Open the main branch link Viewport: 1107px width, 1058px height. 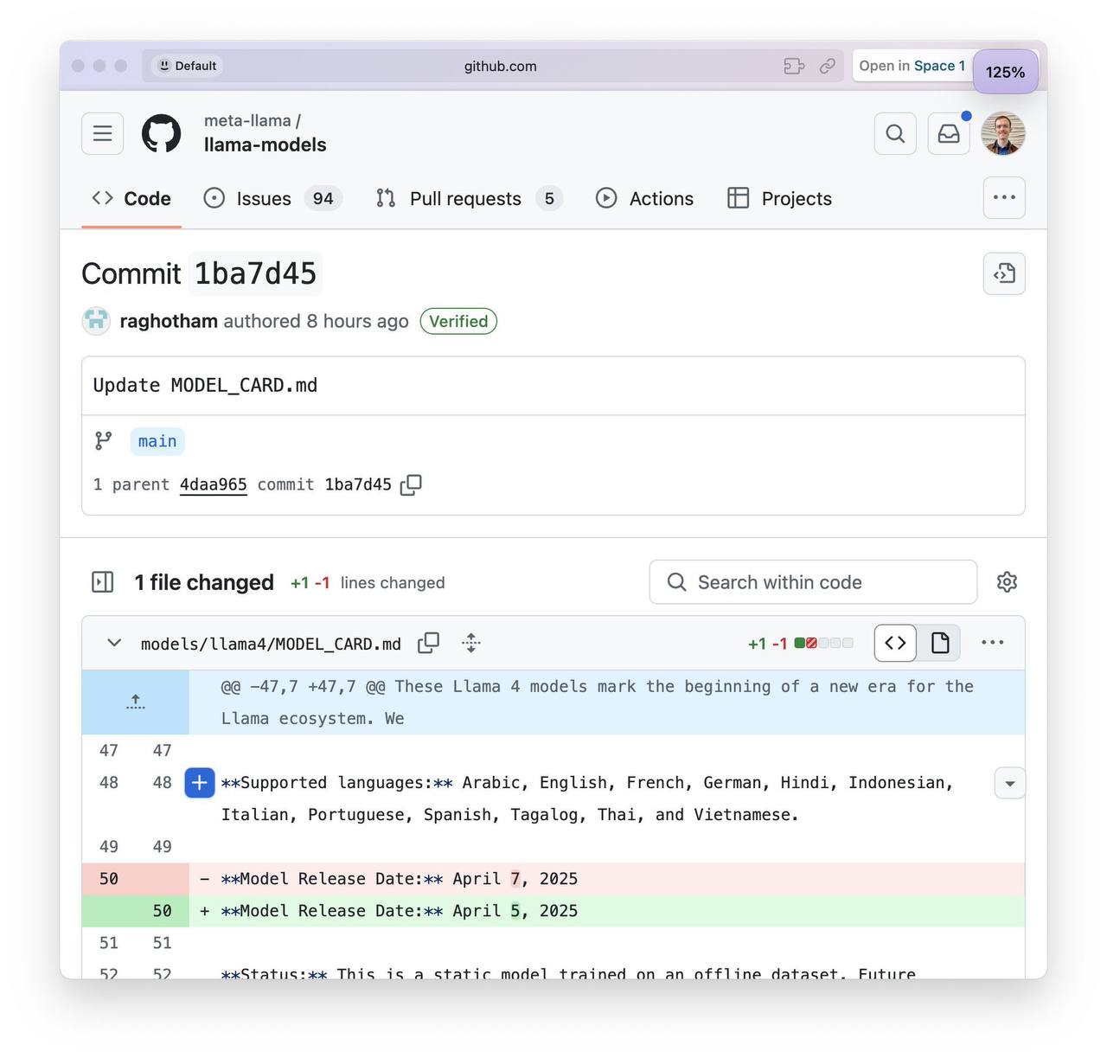click(157, 441)
